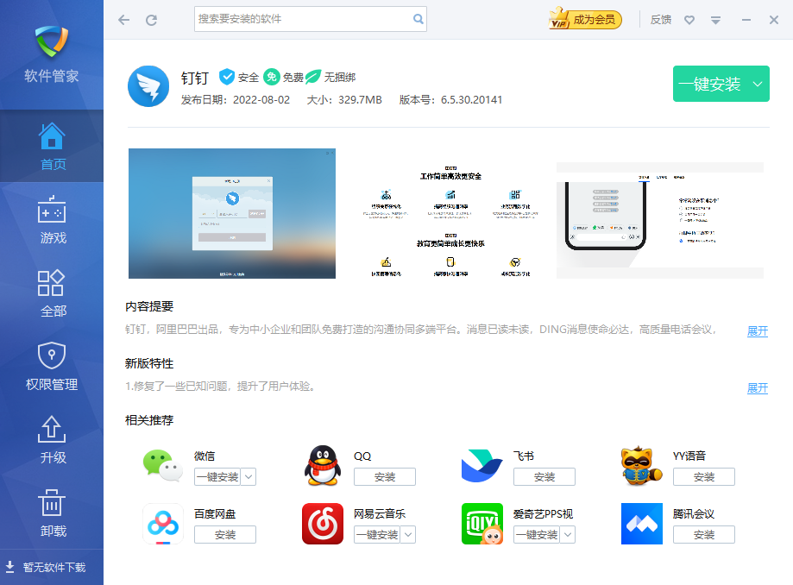Expand the 微信 install options arrow

click(x=249, y=477)
